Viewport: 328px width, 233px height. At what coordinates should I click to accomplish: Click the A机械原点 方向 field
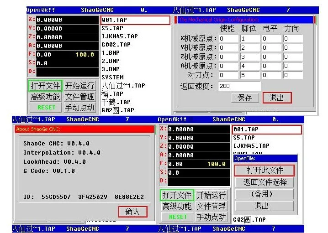(293, 66)
